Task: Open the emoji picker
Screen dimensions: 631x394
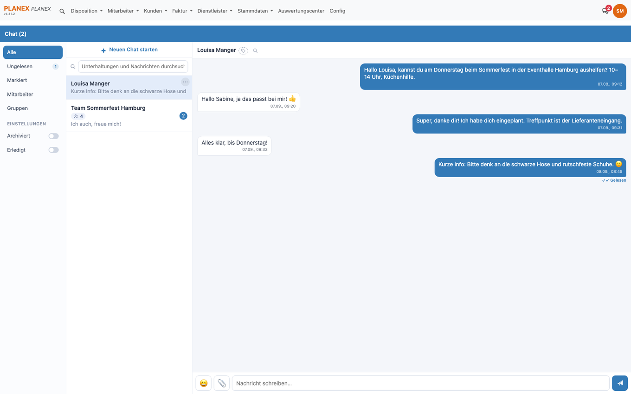Action: coord(204,383)
